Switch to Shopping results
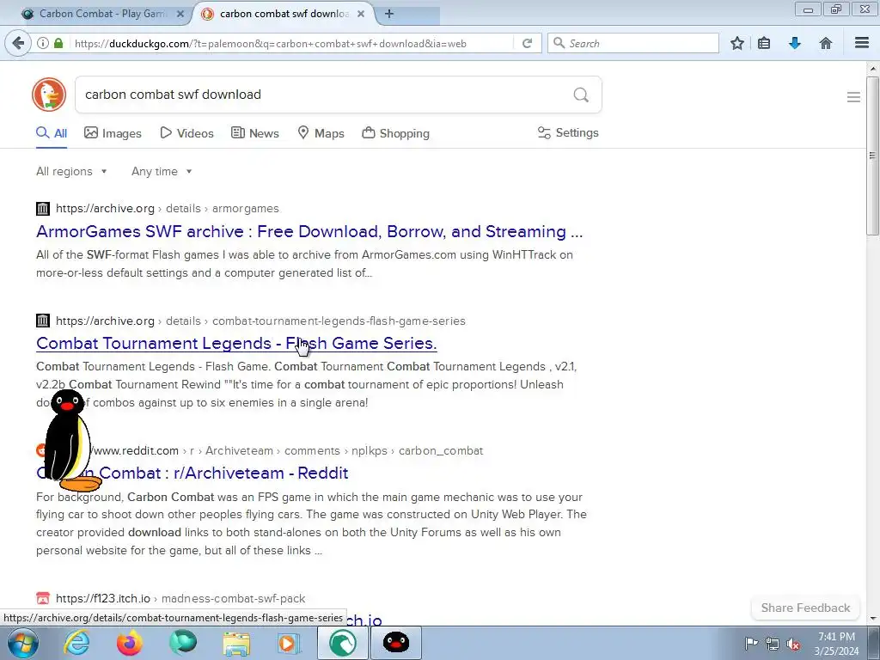880x660 pixels. coord(395,133)
